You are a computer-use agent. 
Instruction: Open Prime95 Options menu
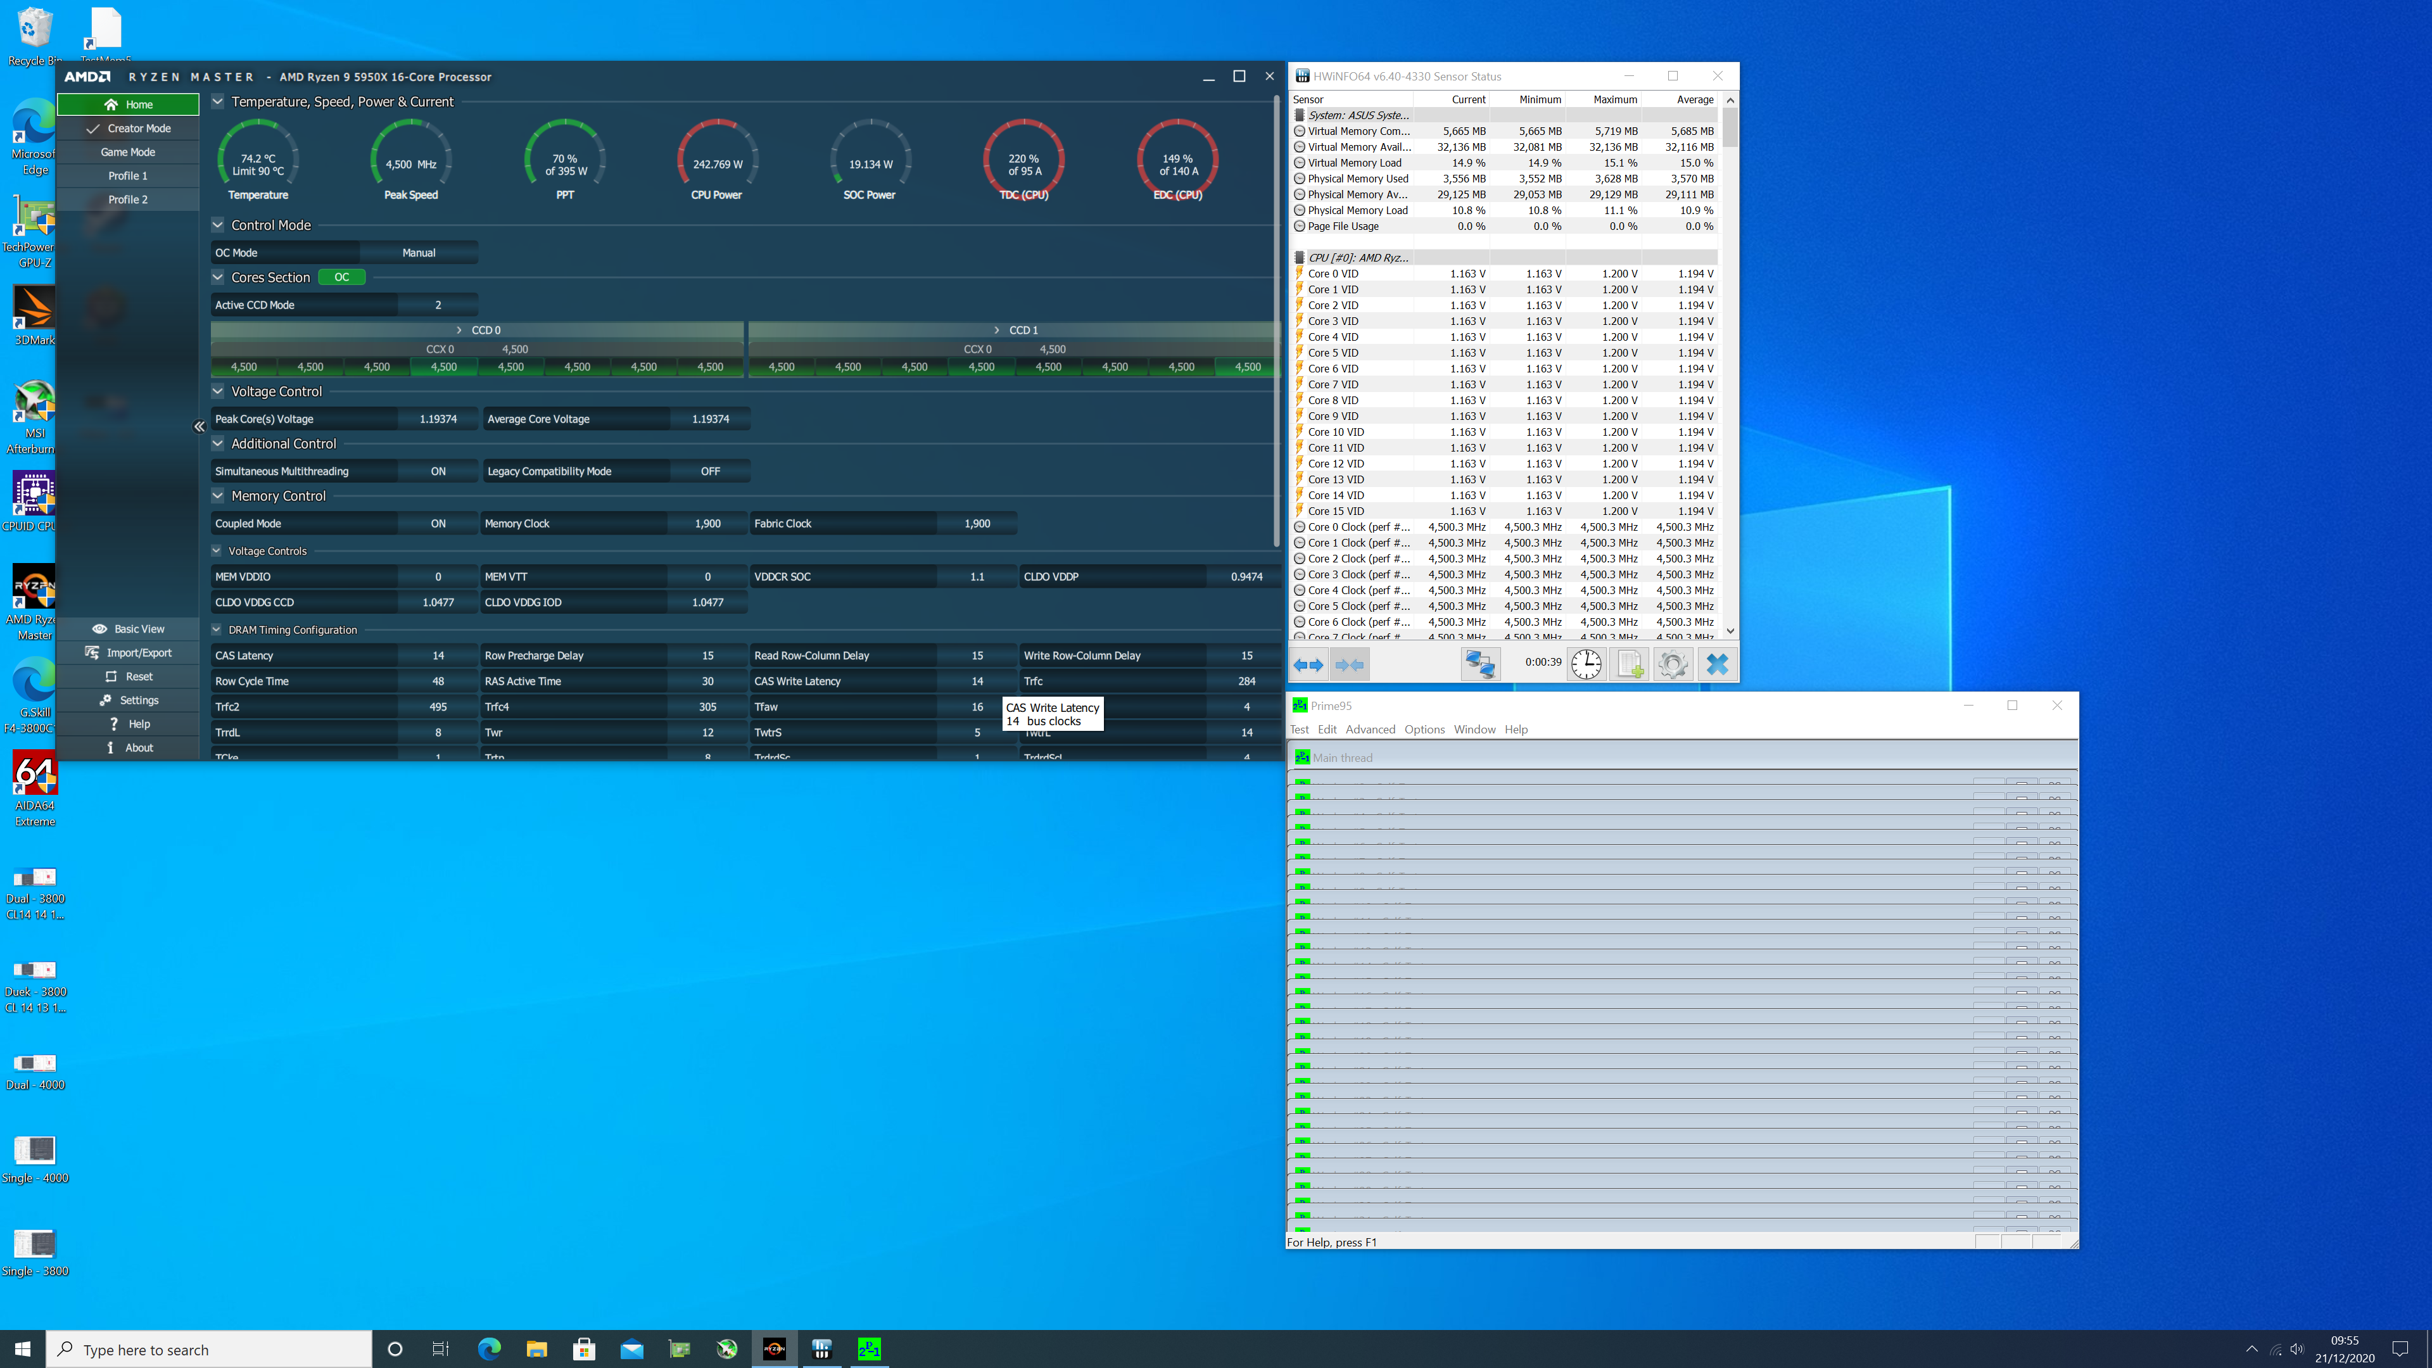1424,730
